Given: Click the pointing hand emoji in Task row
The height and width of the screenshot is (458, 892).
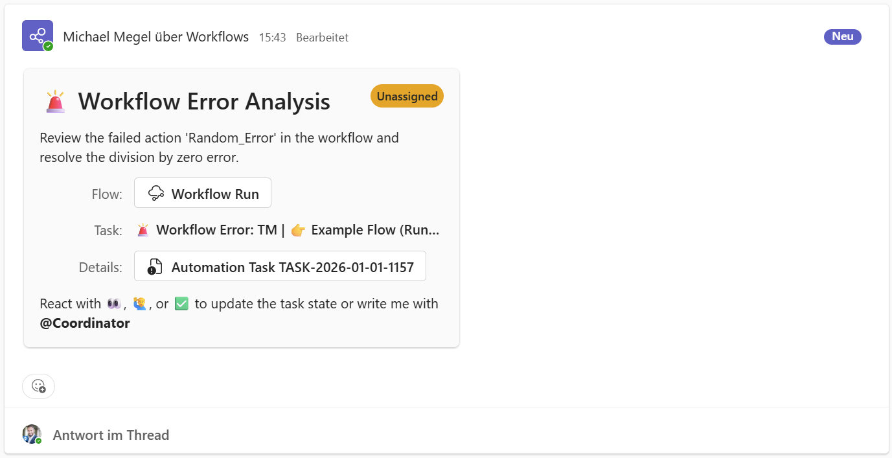Looking at the screenshot, I should pyautogui.click(x=298, y=230).
